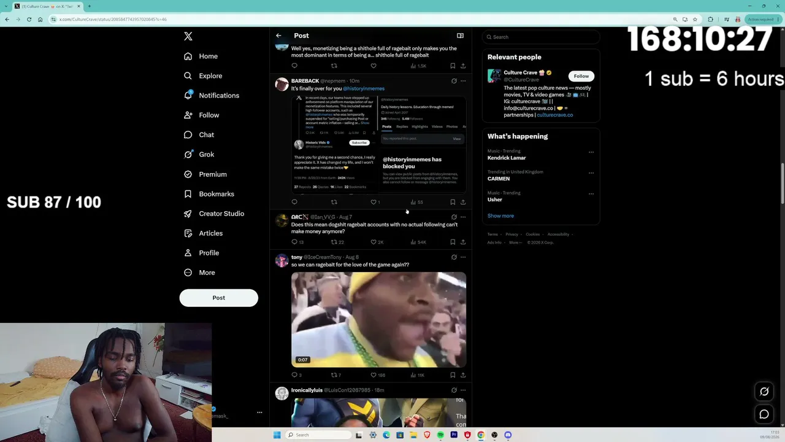785x442 pixels.
Task: Open the Premium menu item
Action: [x=205, y=174]
